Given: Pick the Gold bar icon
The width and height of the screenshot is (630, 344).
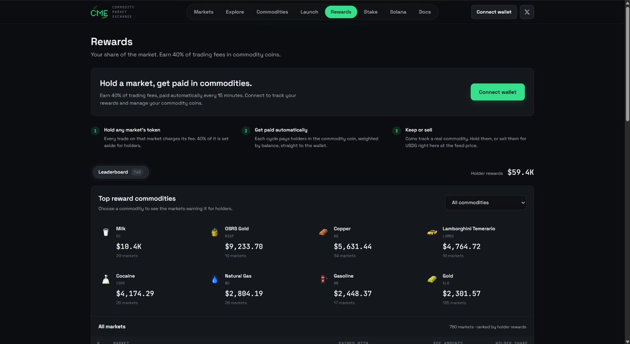Looking at the screenshot, I should pyautogui.click(x=432, y=279).
